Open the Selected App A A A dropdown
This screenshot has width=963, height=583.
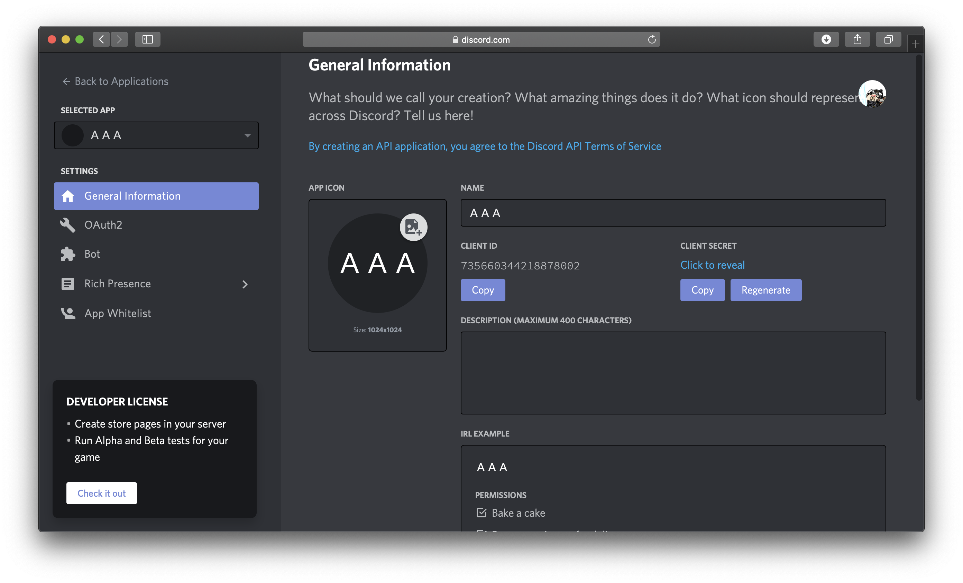coord(156,135)
